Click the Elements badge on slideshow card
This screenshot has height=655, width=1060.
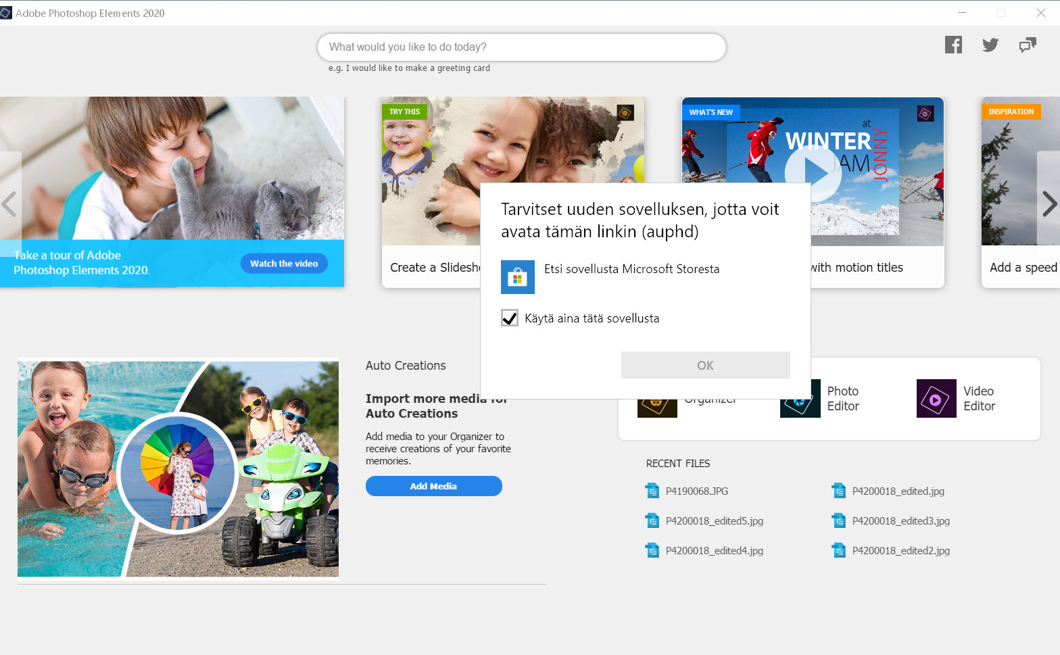coord(625,113)
